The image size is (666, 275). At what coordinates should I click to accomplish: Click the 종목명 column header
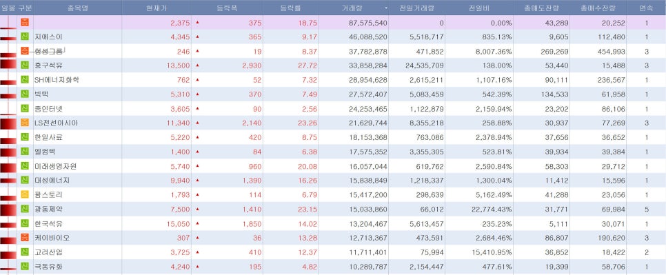pyautogui.click(x=78, y=8)
